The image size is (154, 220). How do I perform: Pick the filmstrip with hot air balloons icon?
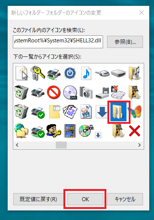[x=70, y=130]
